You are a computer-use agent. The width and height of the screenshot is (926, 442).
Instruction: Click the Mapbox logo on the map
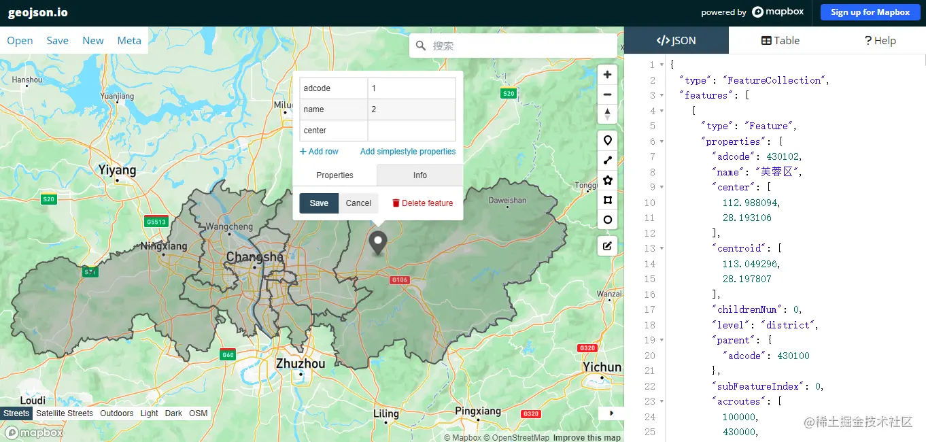coord(35,432)
